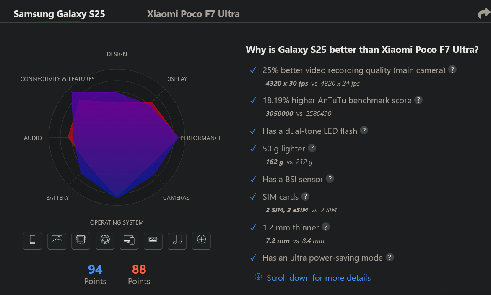Click the share arrow icon

click(x=484, y=13)
